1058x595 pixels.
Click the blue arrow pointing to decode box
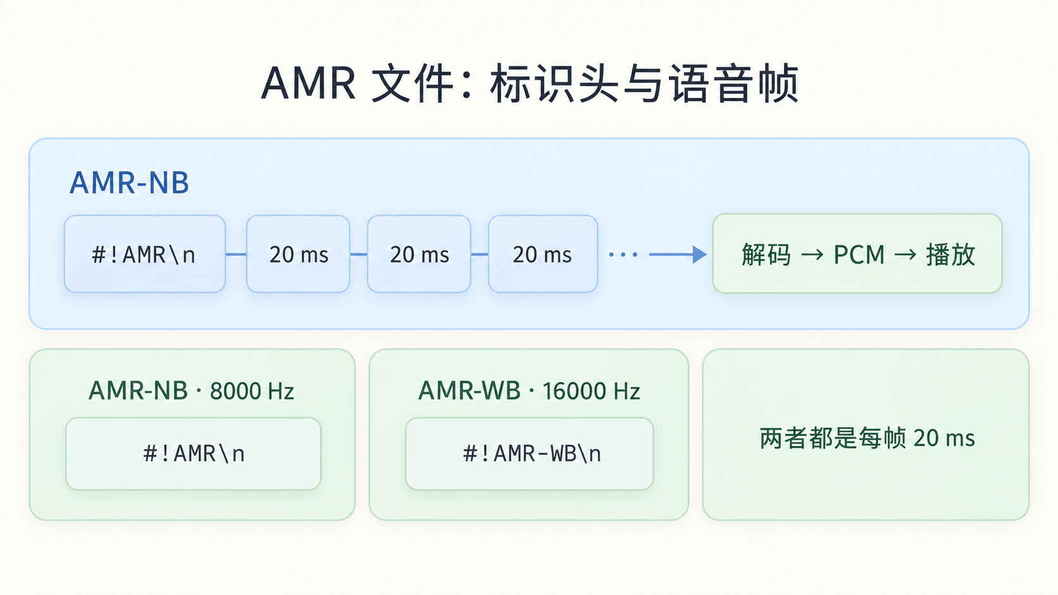pos(678,254)
